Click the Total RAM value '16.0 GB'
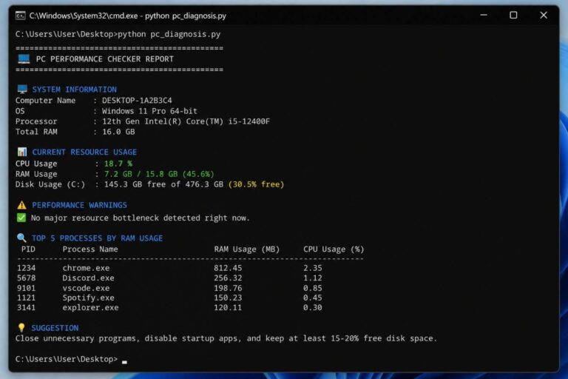 point(118,132)
